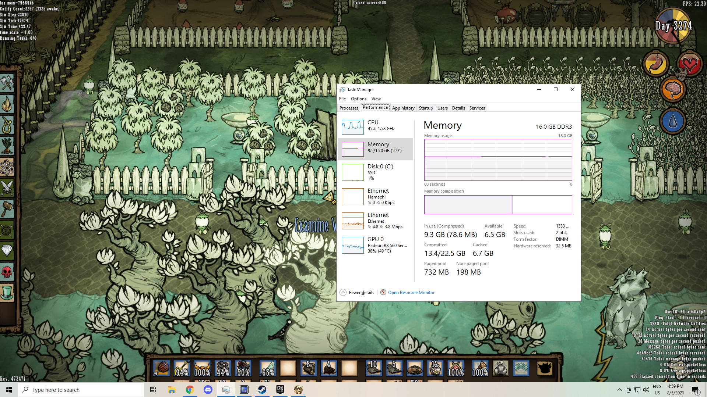This screenshot has width=707, height=397.
Task: Open the Tools crafting tab (axe and pickaxe)
Action: pyautogui.click(x=7, y=83)
